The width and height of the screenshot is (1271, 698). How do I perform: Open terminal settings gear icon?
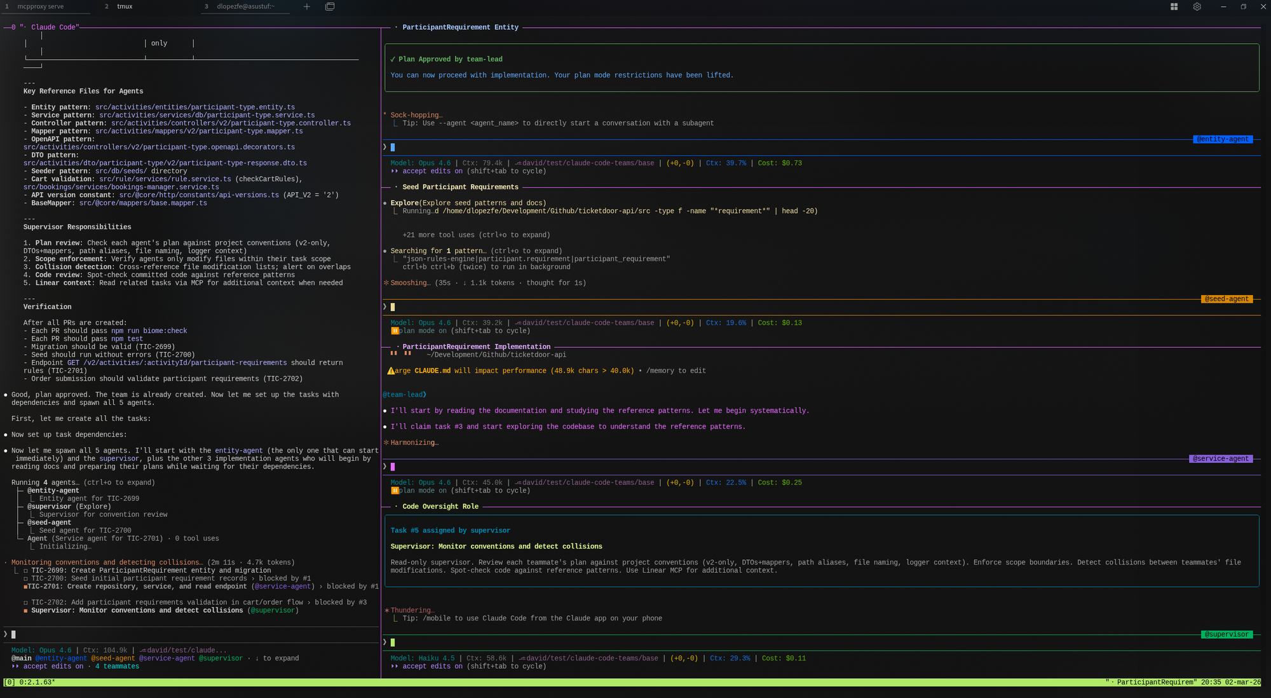tap(1197, 6)
